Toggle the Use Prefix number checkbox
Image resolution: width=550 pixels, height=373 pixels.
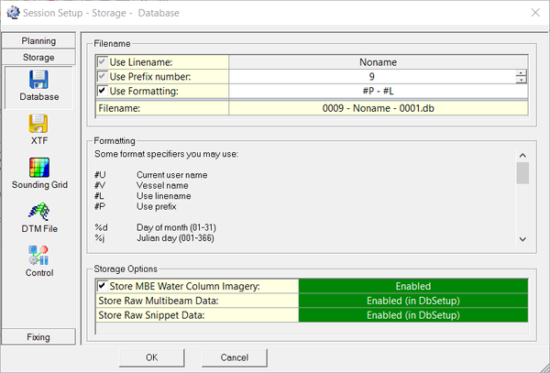(102, 77)
